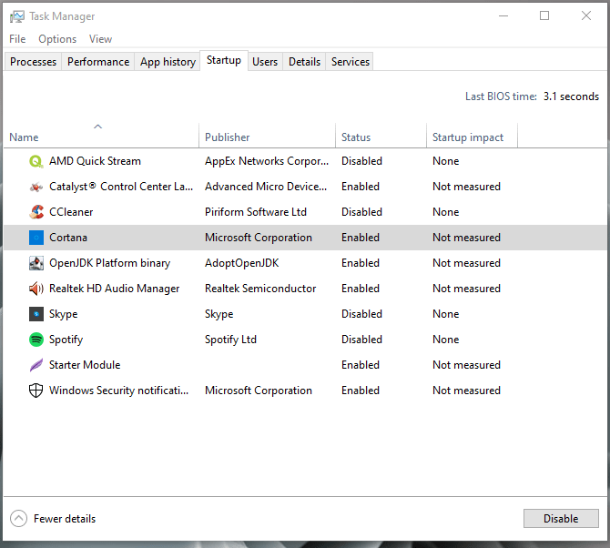610x548 pixels.
Task: Click publisher Spotify Ltd
Action: tap(230, 340)
